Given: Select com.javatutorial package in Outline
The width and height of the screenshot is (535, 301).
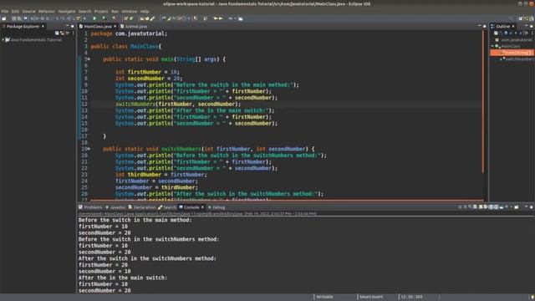Looking at the screenshot, I should pyautogui.click(x=514, y=39).
